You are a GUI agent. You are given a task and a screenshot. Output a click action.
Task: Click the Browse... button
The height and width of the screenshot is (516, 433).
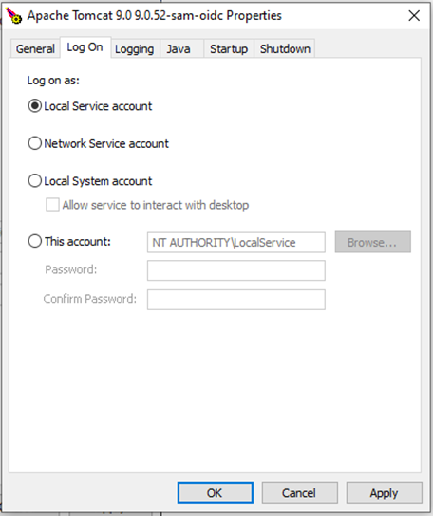click(x=372, y=242)
